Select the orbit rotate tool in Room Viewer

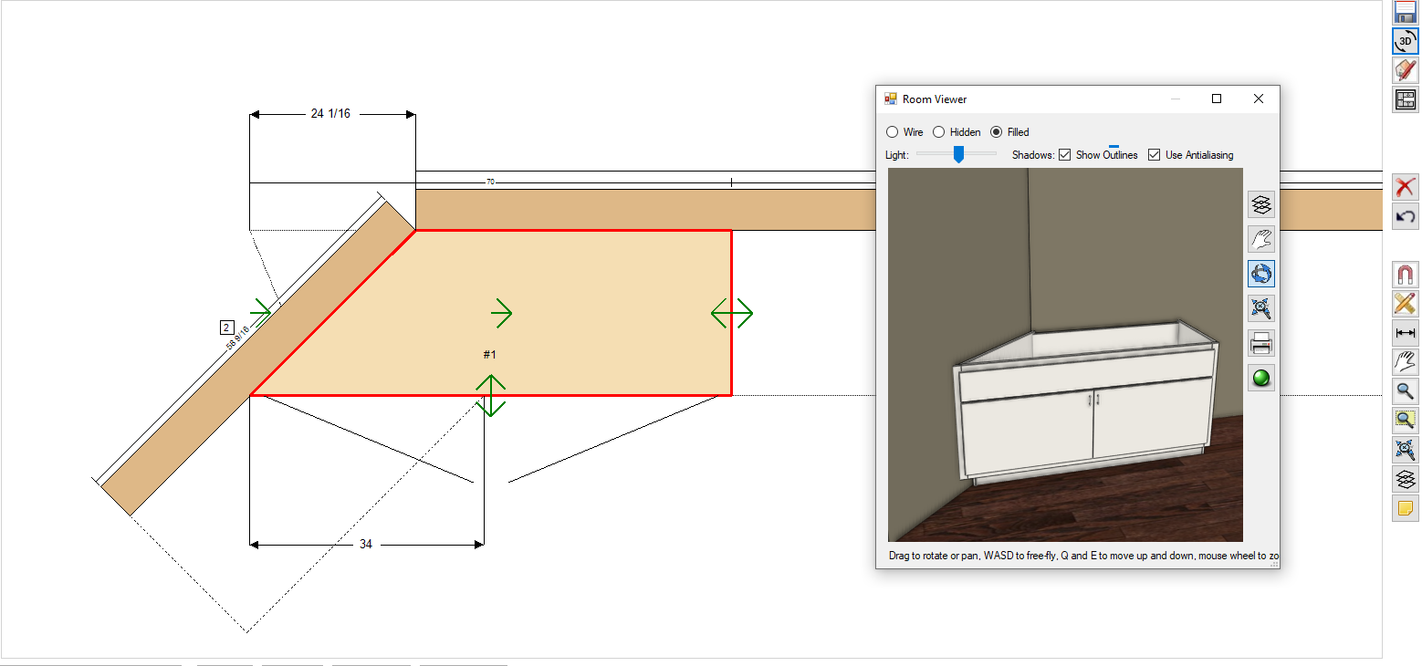click(1261, 274)
